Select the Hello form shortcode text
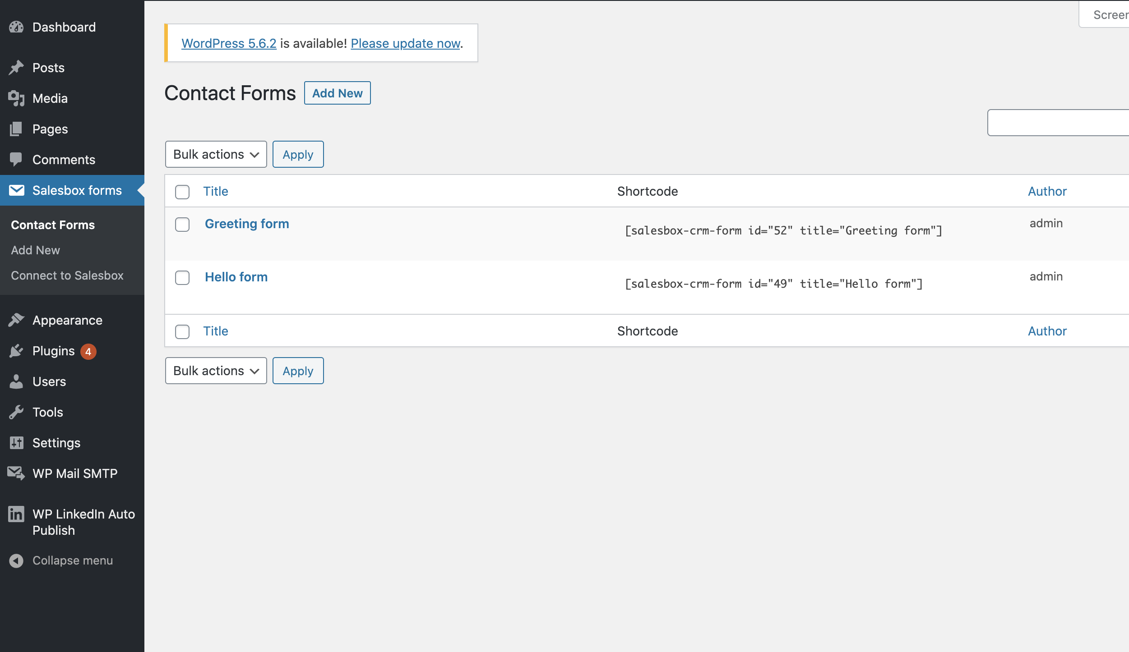This screenshot has width=1129, height=652. (x=773, y=284)
